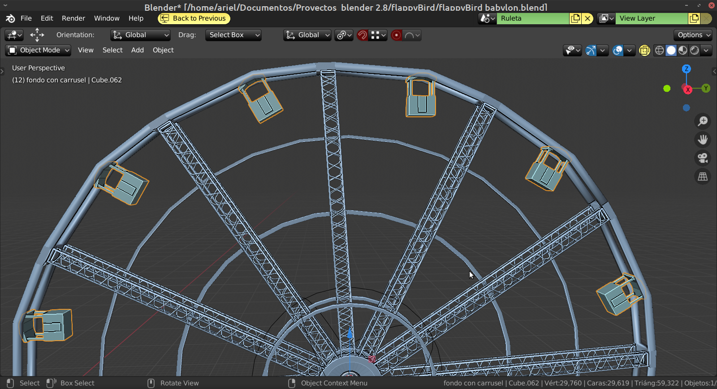The width and height of the screenshot is (717, 389).
Task: Open the transform pivot point menu
Action: [x=344, y=35]
